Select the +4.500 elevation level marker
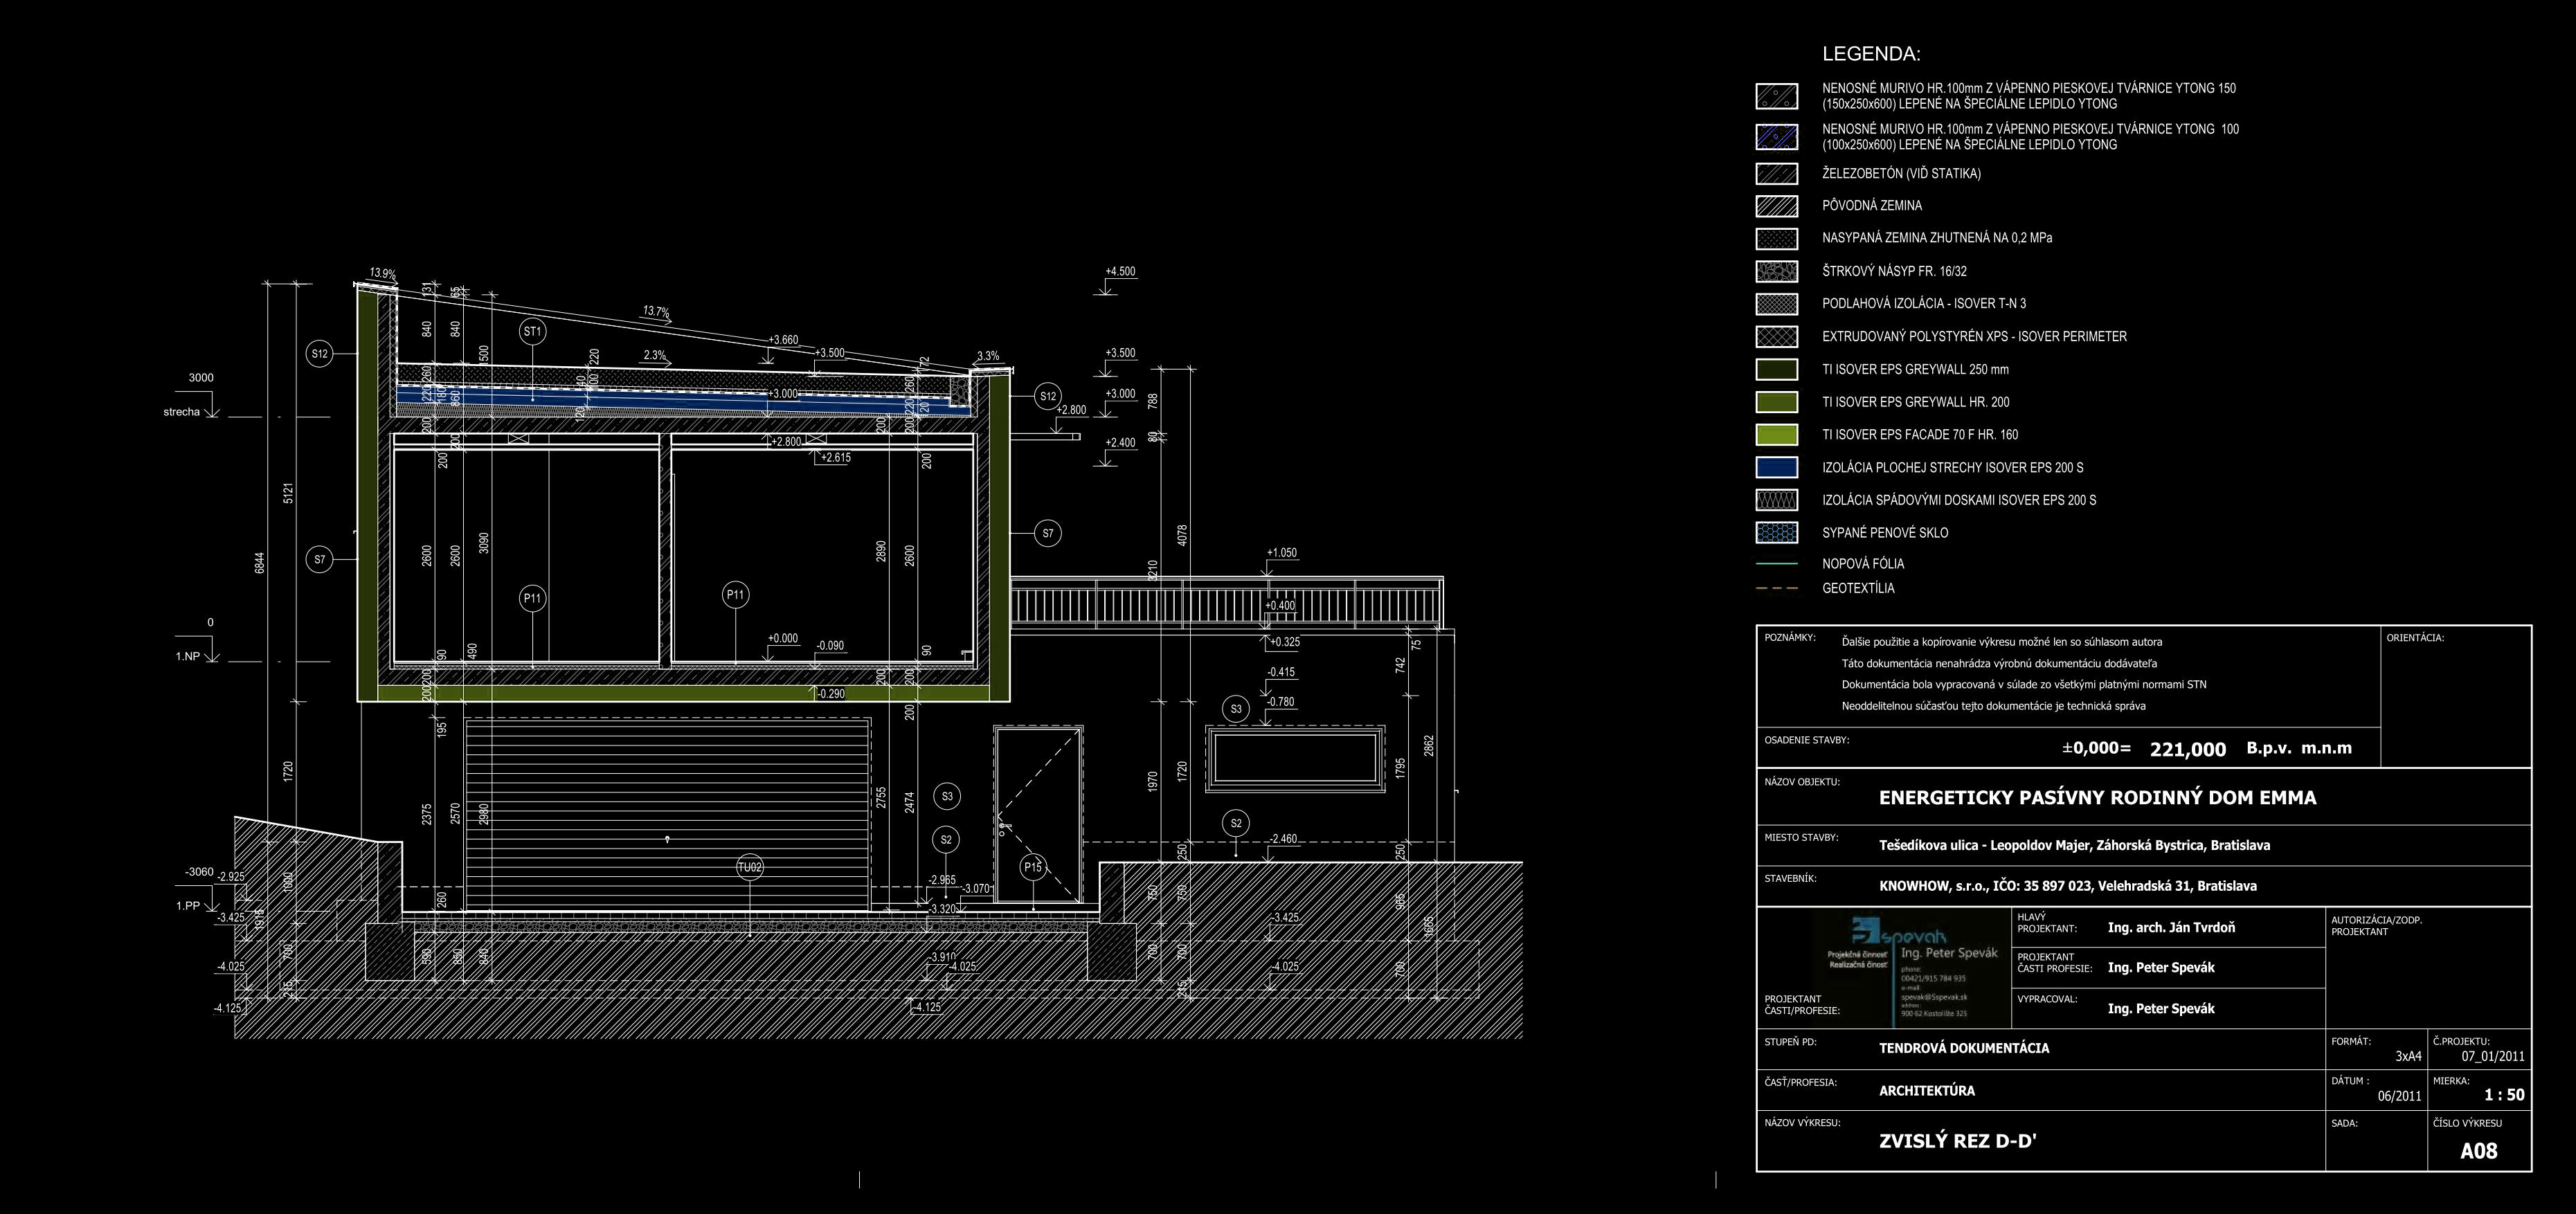The width and height of the screenshot is (2576, 1214). click(1120, 272)
